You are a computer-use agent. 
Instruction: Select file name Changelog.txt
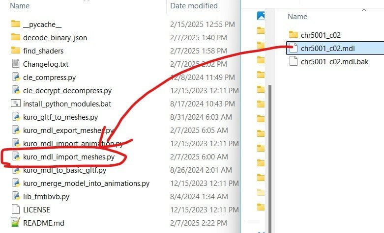coord(46,64)
